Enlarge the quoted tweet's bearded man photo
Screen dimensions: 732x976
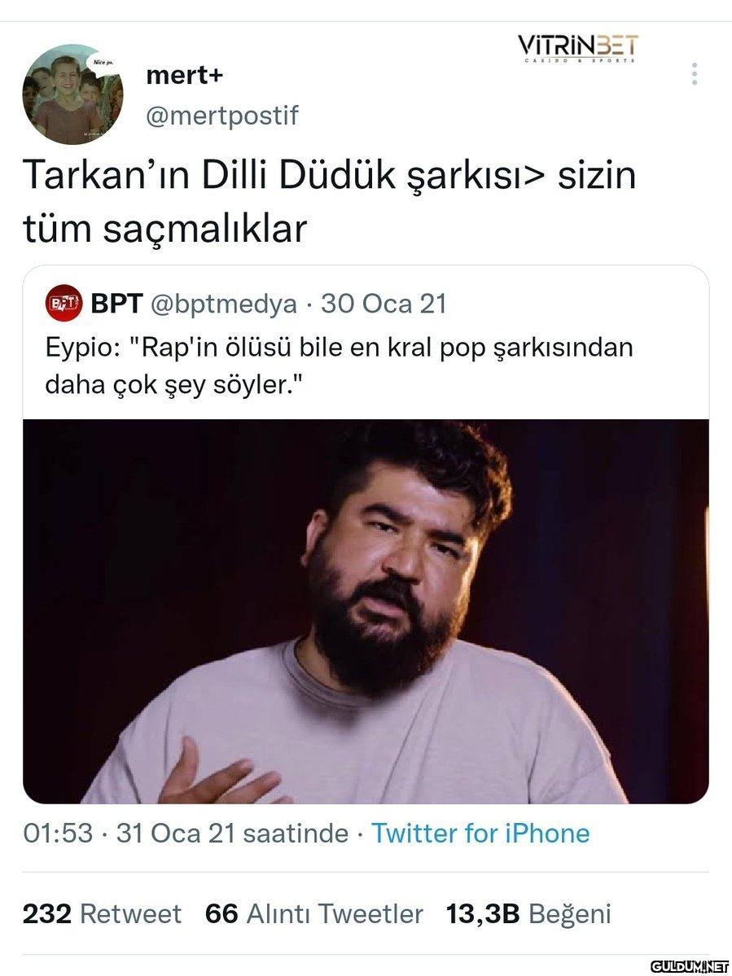coord(366,611)
